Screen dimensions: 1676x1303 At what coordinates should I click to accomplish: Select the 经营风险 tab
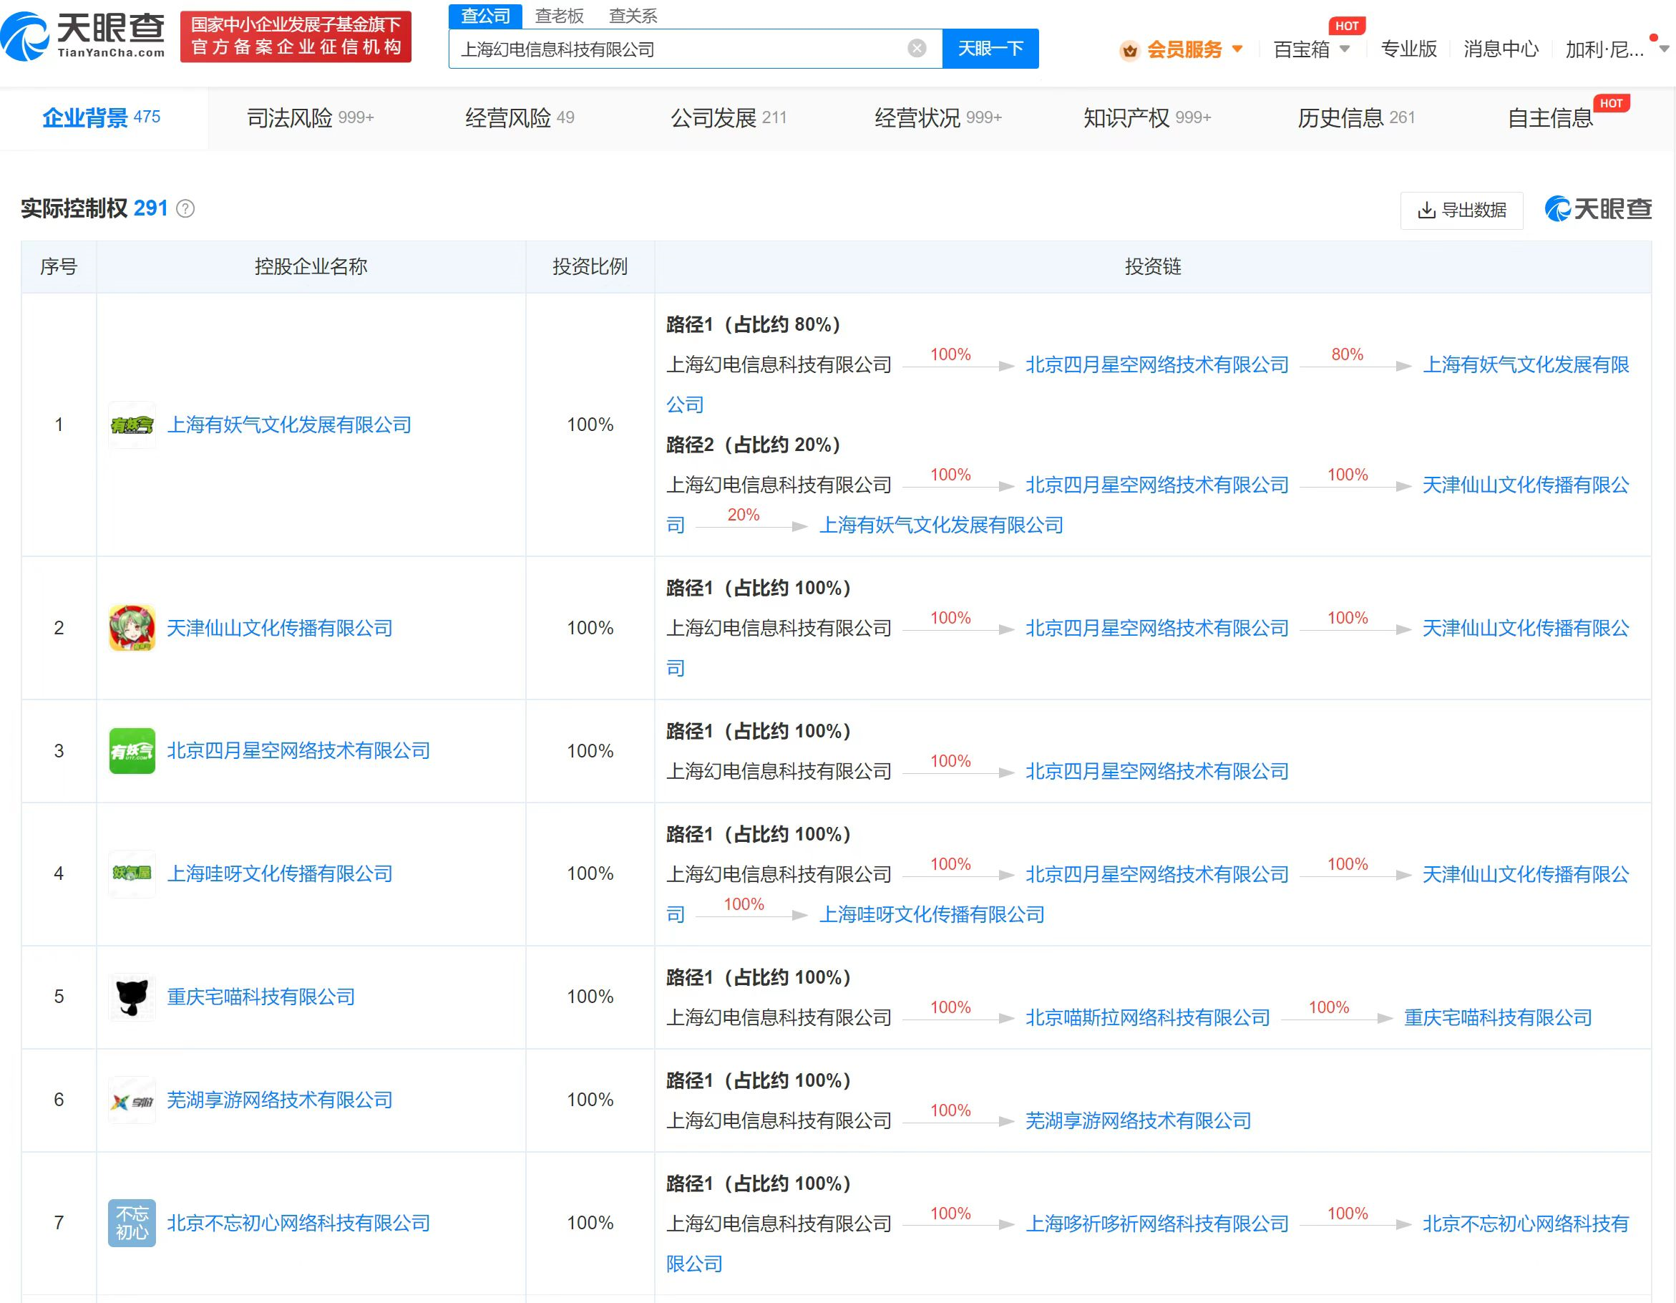pyautogui.click(x=520, y=117)
